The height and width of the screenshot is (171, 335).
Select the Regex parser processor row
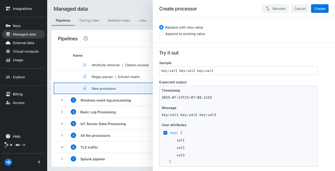pyautogui.click(x=103, y=77)
